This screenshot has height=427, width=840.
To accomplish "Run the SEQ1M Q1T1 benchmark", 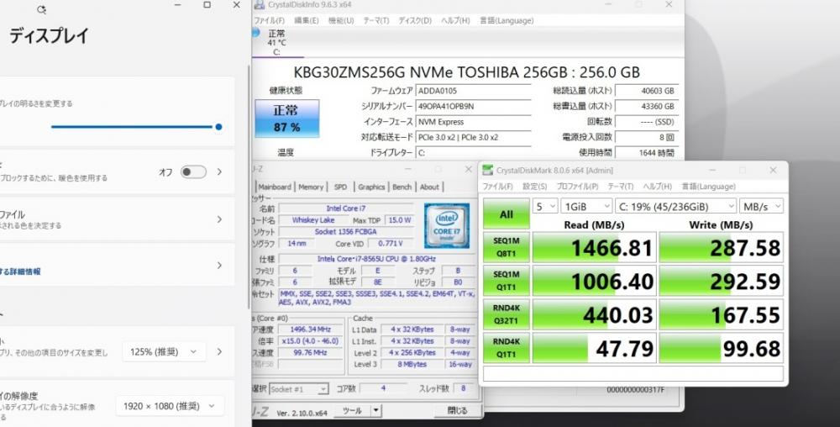I will [507, 280].
